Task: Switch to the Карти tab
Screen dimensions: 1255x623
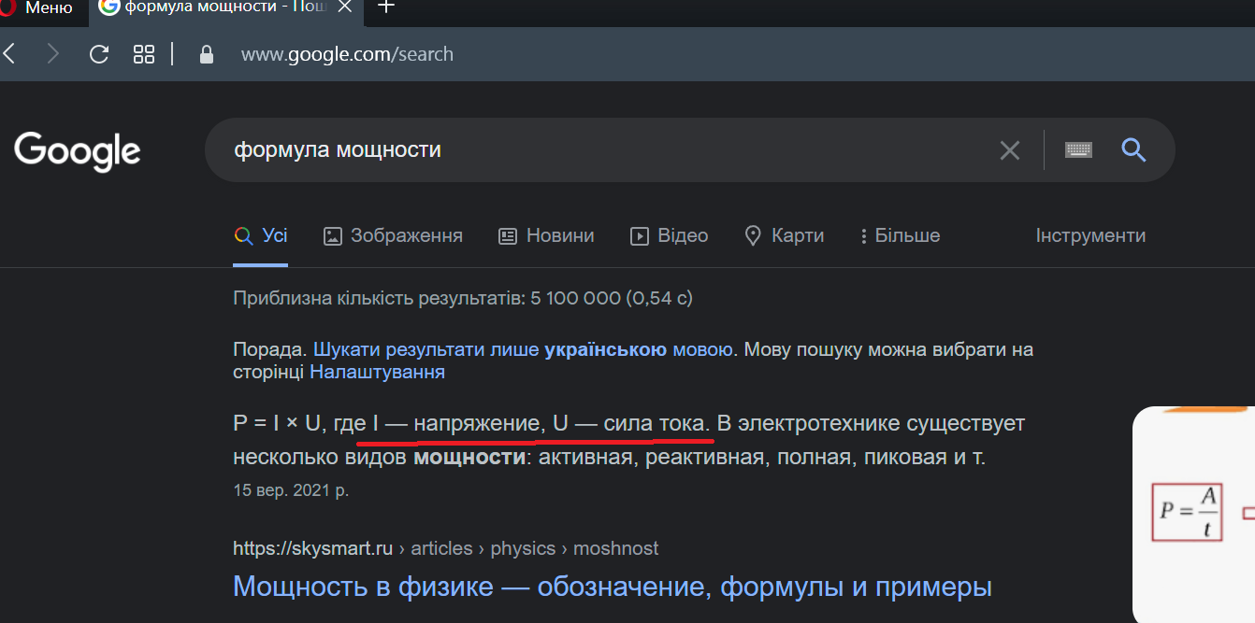Action: coord(784,235)
